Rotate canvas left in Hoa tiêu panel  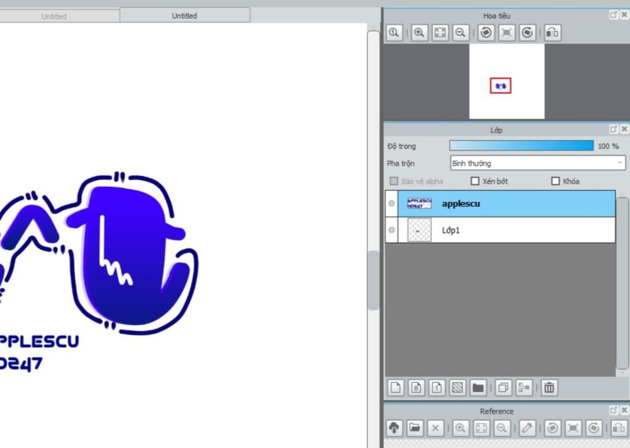tap(486, 33)
